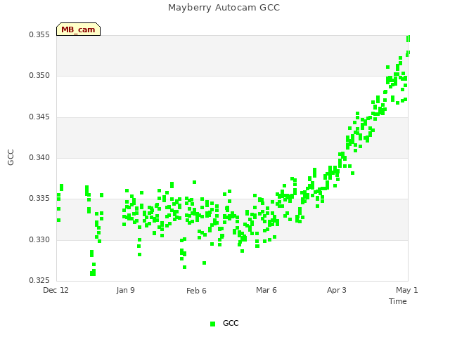
Task: Click the vertical GCC y-axis title
Action: pyautogui.click(x=11, y=157)
